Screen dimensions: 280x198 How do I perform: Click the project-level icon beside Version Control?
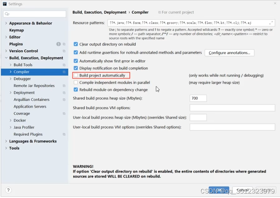[64, 51]
